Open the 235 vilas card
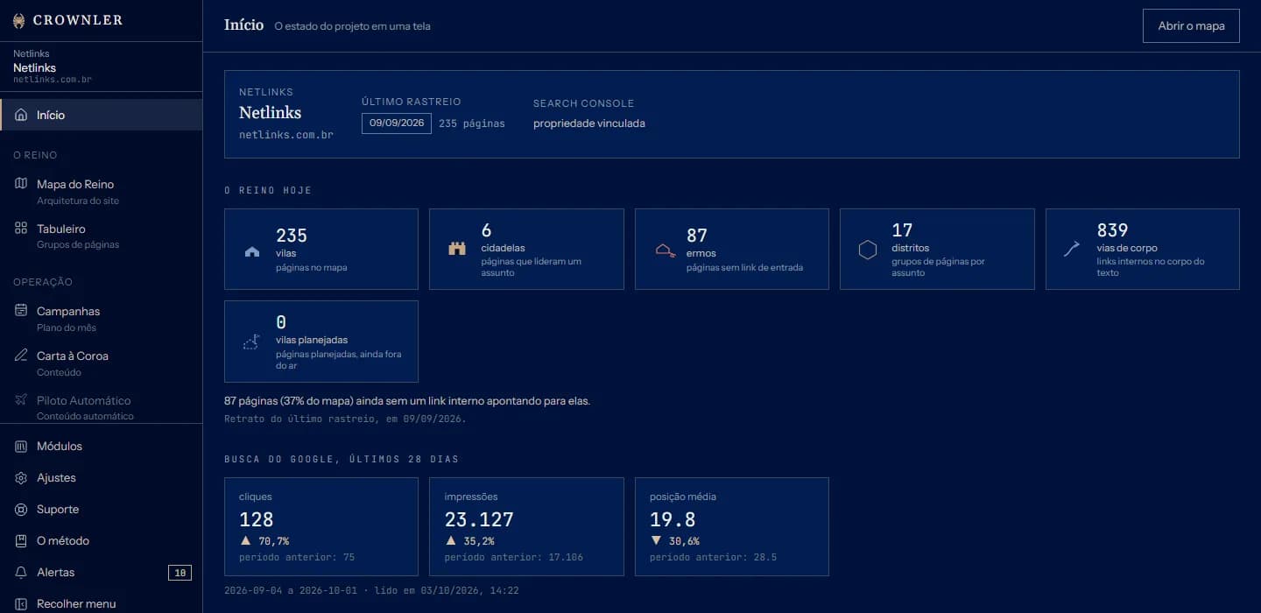Screen dimensions: 1261x613 click(321, 249)
